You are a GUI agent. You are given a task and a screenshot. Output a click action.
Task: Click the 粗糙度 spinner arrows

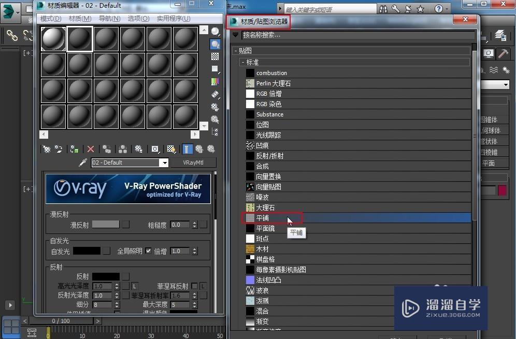tap(195, 225)
